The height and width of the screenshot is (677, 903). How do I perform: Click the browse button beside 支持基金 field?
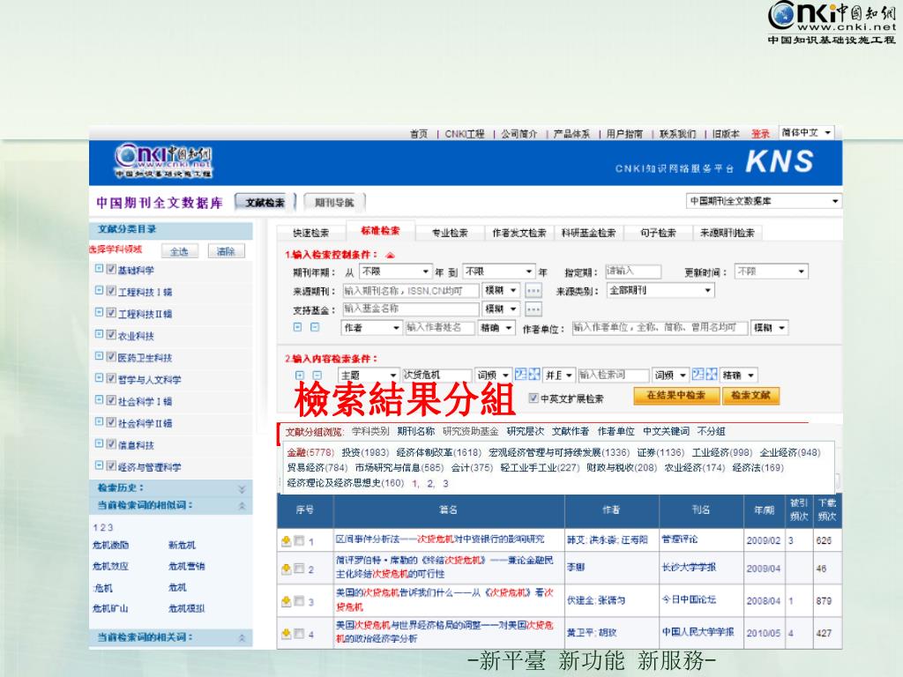tap(534, 309)
